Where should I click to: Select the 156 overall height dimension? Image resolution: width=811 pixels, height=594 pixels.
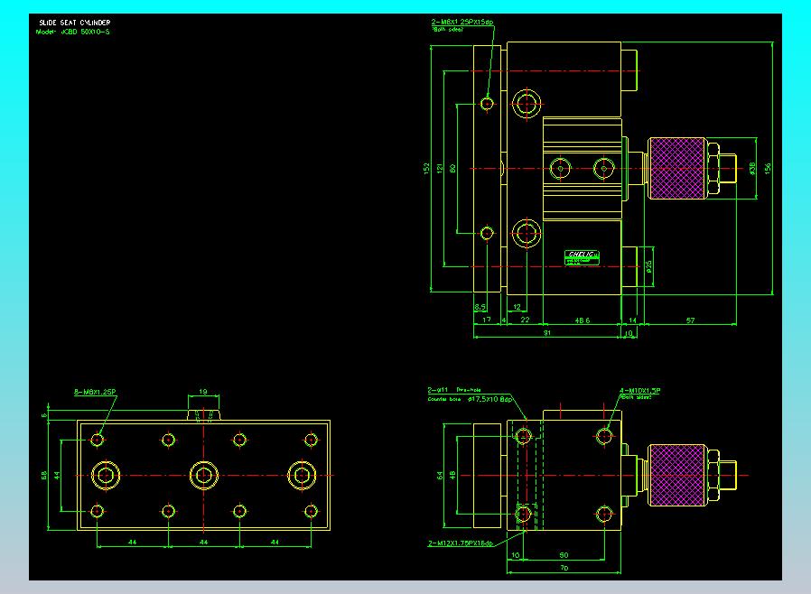tap(768, 169)
